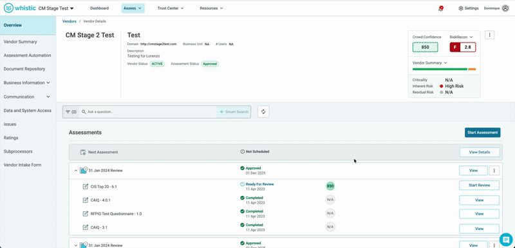Image resolution: width=515 pixels, height=248 pixels.
Task: Click the CAIQ - 3.1 edit icon
Action: 86,227
